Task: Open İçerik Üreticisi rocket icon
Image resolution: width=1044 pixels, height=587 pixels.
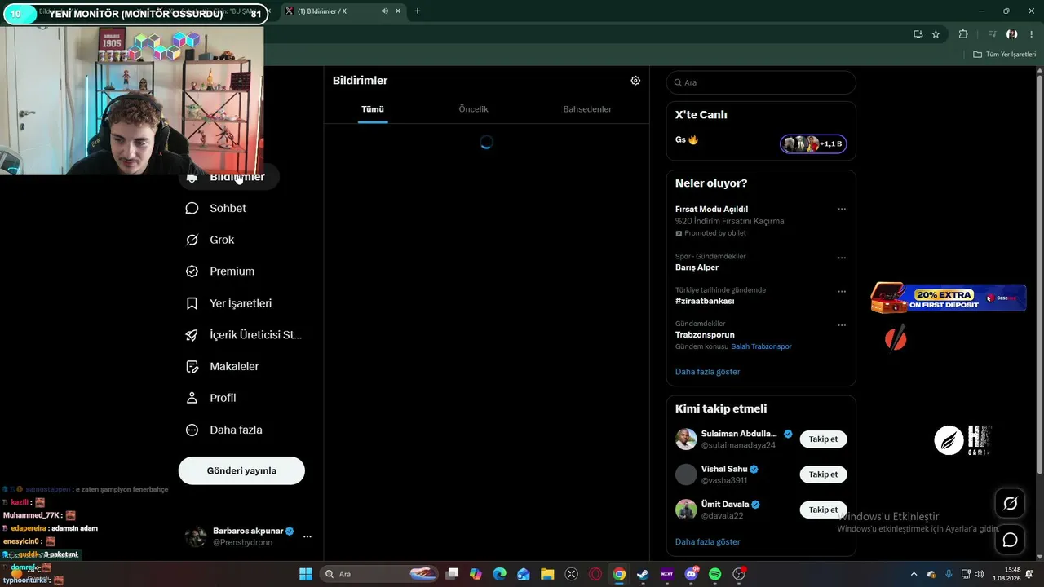Action: click(x=192, y=335)
